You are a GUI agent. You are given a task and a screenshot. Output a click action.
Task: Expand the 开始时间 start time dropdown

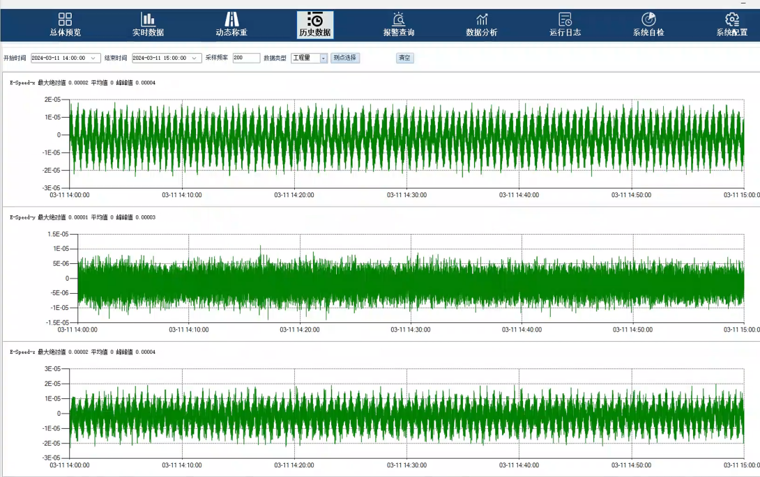click(x=93, y=58)
